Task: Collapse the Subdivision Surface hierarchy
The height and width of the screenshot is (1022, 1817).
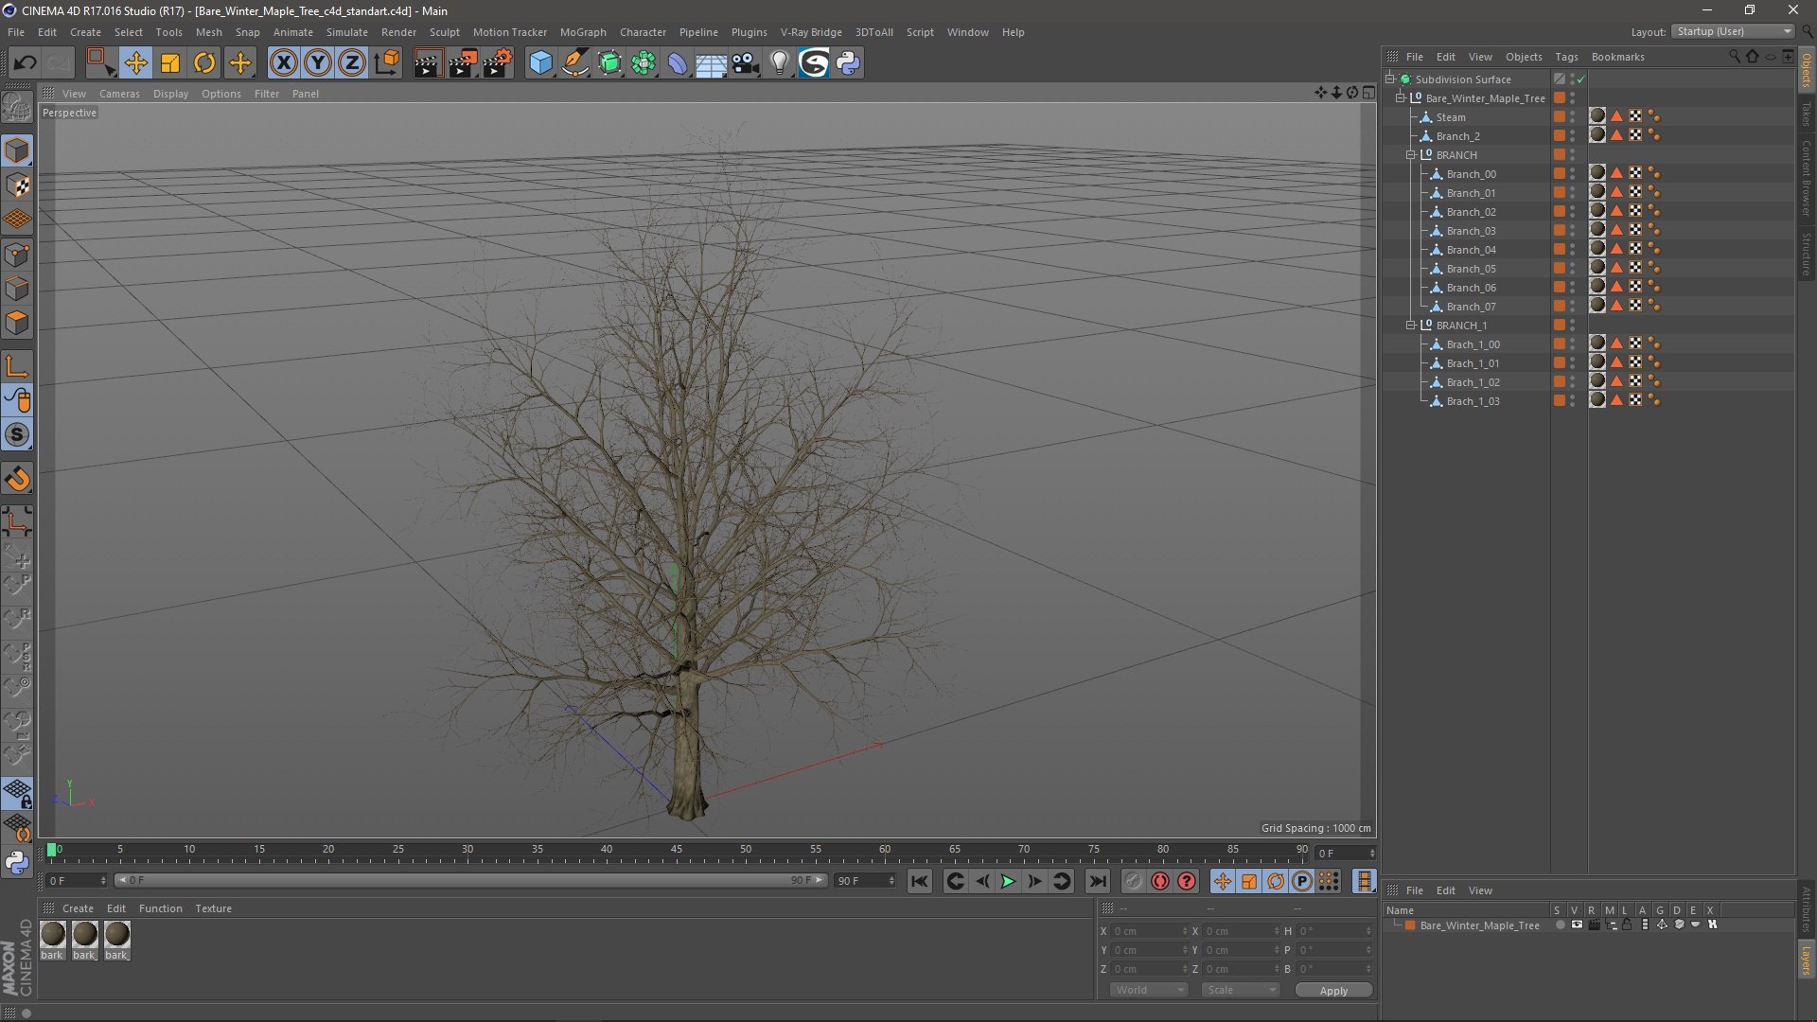Action: [x=1390, y=79]
